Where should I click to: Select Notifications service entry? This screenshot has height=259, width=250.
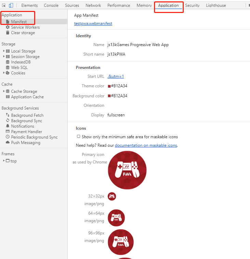coord(23,126)
